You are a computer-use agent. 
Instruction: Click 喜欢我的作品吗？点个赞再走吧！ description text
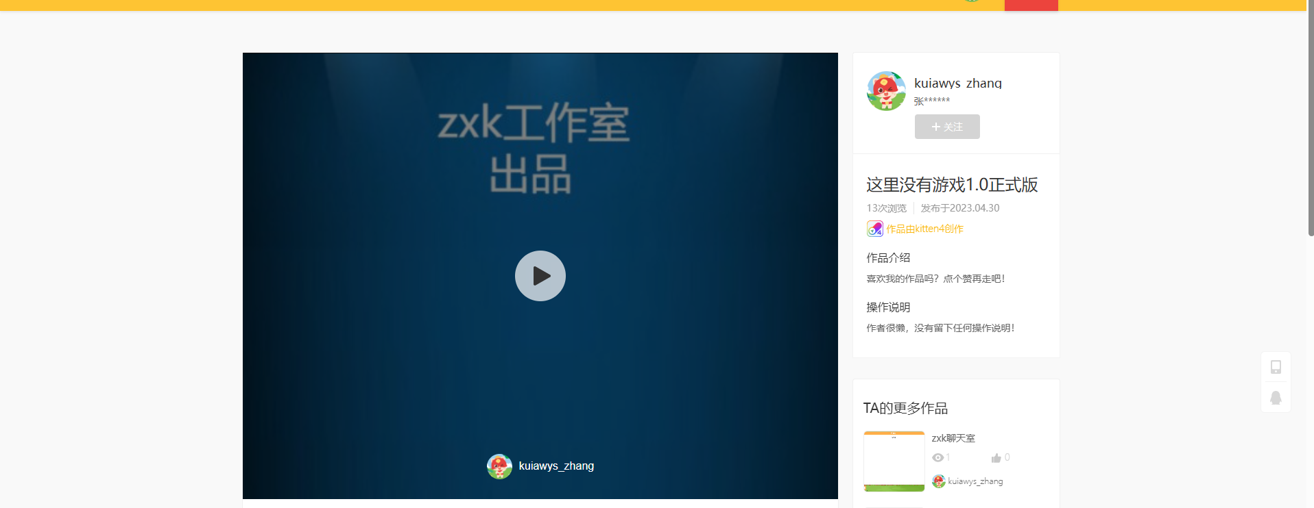coord(936,279)
